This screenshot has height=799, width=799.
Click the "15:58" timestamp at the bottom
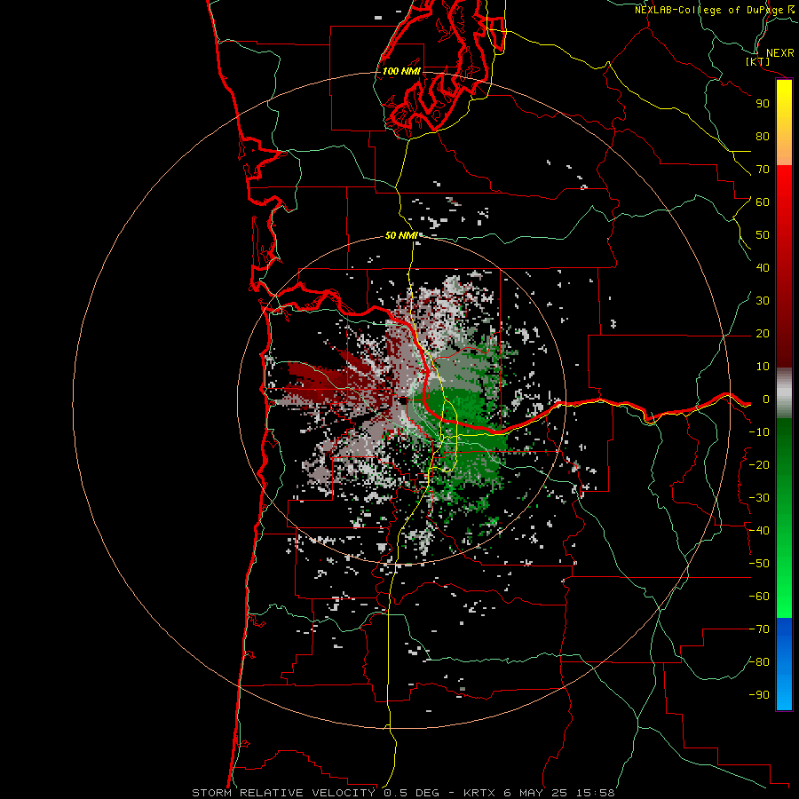click(595, 793)
